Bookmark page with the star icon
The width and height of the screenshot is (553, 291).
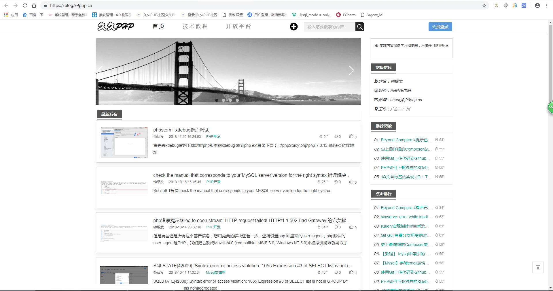click(484, 5)
